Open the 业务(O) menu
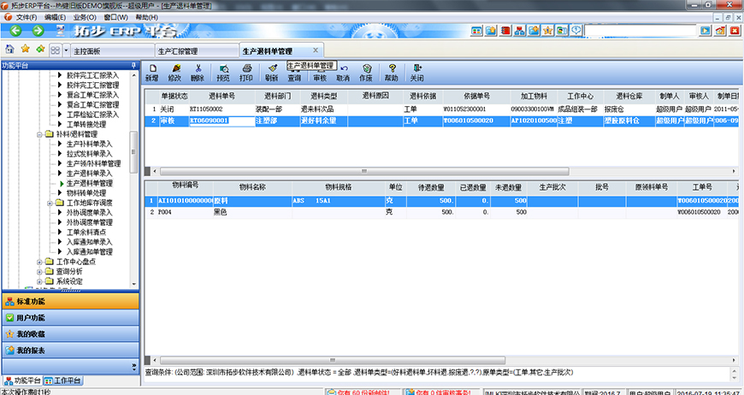Screen dimensions: 744x395 [x=84, y=17]
